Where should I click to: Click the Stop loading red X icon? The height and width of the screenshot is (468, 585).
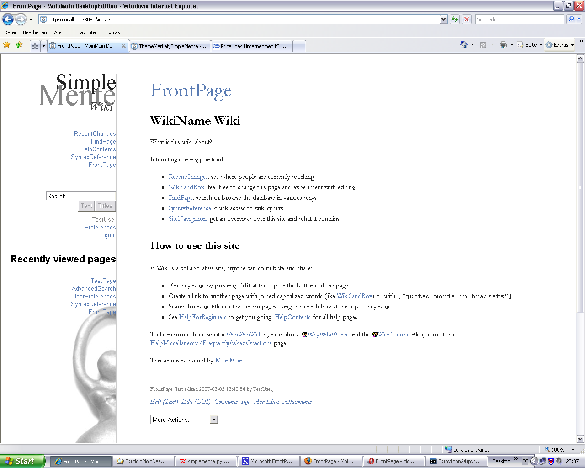(x=466, y=19)
